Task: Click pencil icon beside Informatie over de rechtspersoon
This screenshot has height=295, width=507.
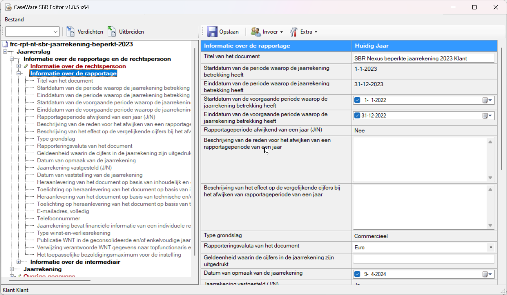Action: coord(26,66)
